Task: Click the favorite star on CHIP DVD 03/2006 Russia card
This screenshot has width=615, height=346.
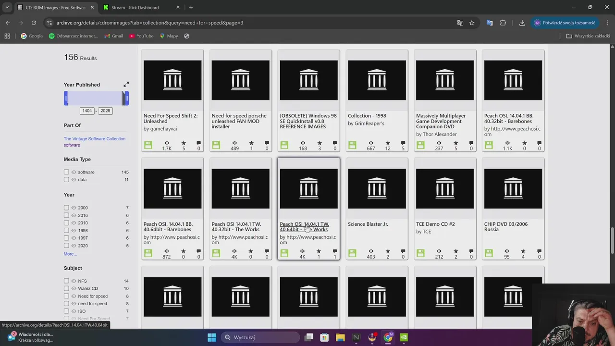Action: tap(524, 251)
